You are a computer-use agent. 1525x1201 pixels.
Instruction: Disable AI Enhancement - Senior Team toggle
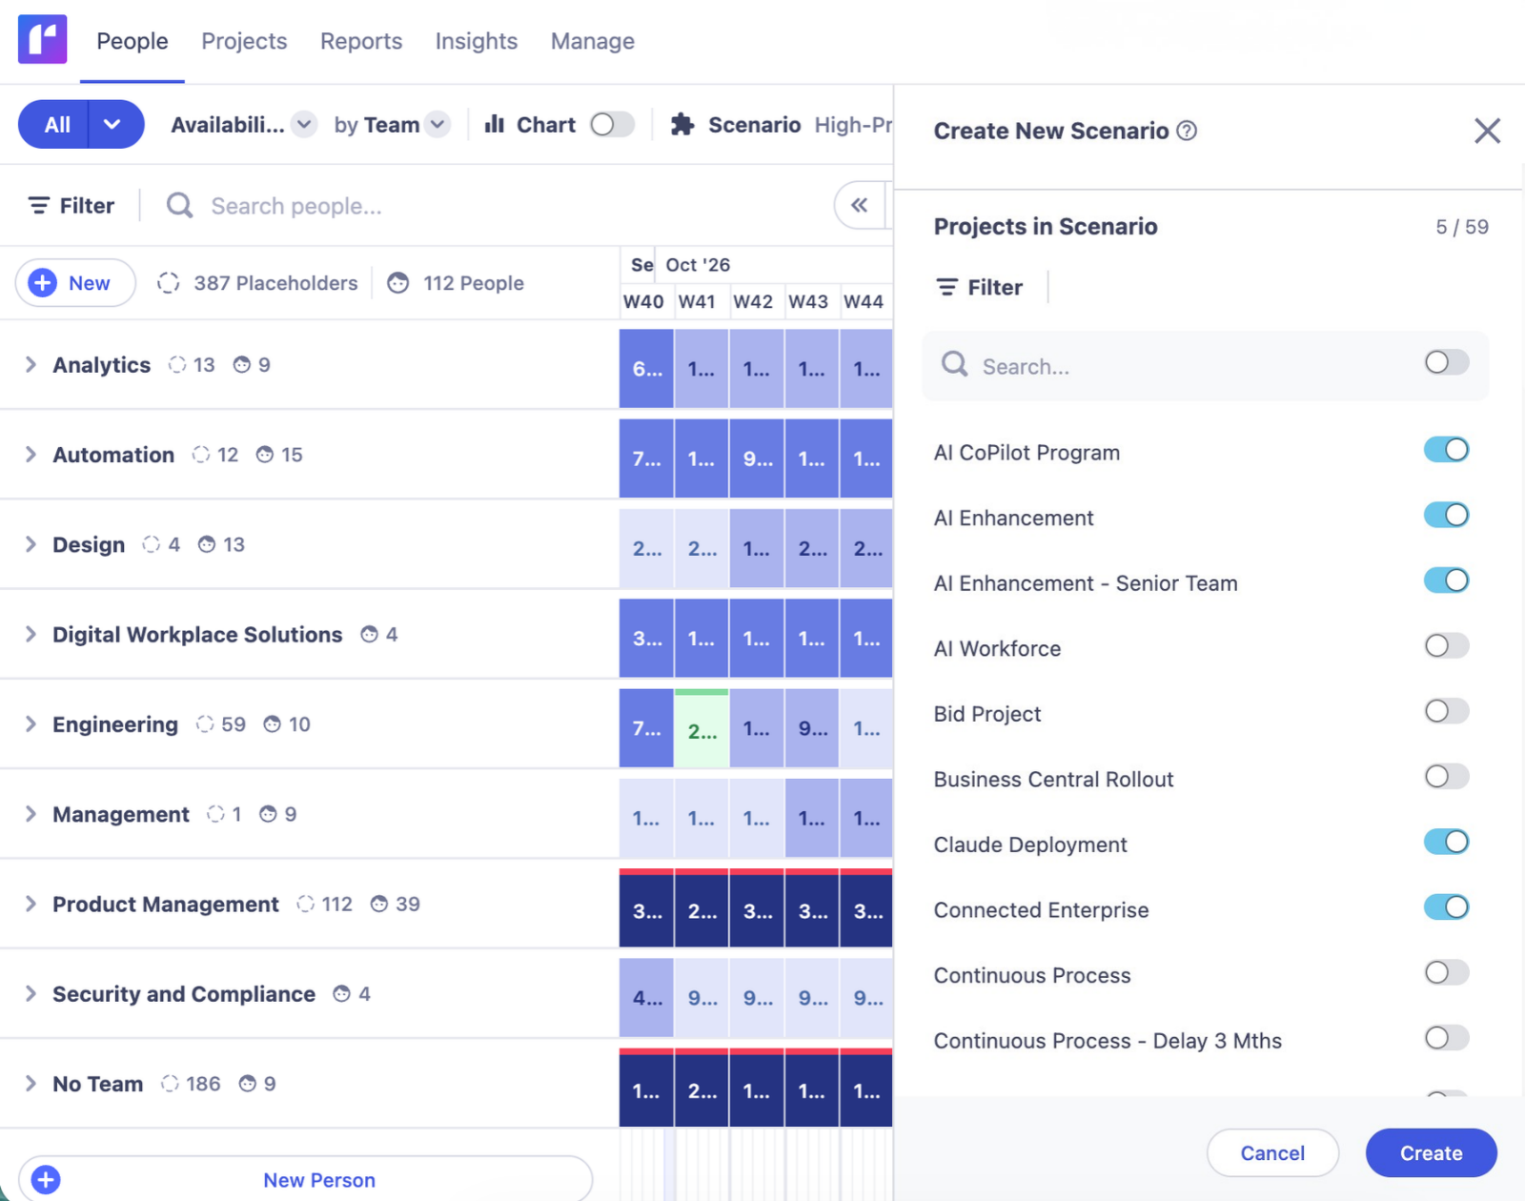pyautogui.click(x=1446, y=580)
